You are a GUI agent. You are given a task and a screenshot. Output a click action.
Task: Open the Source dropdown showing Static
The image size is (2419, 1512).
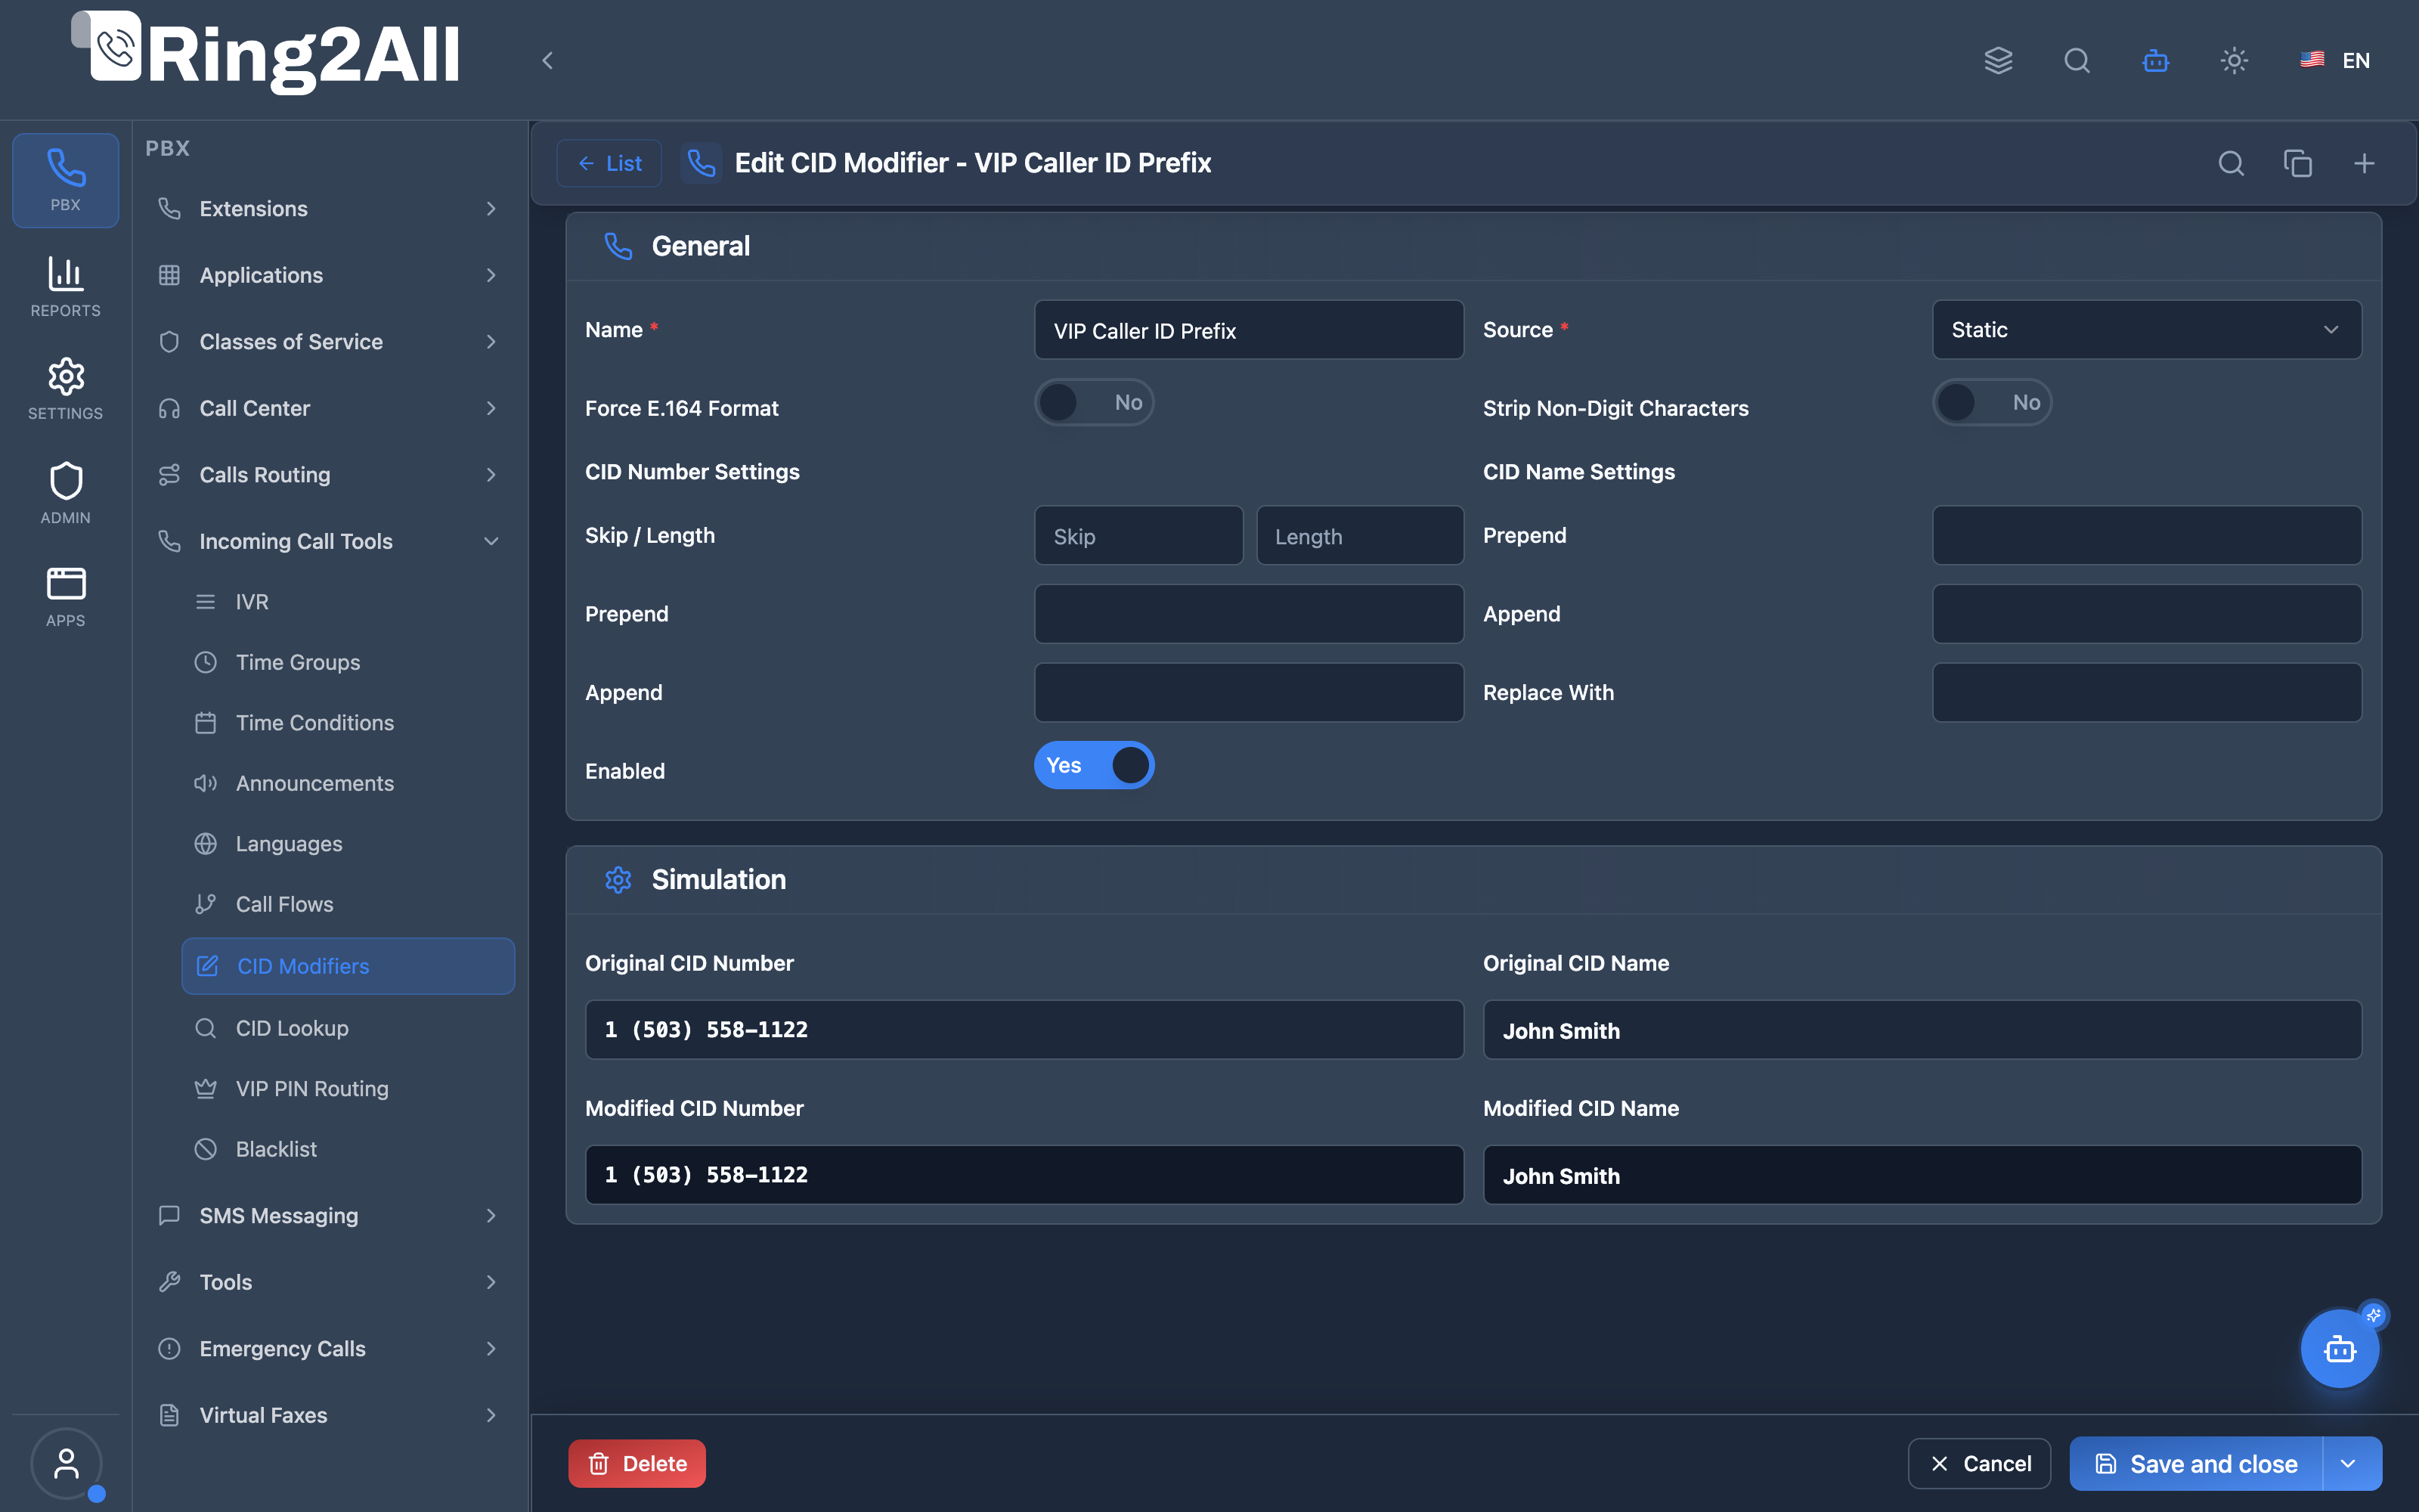point(2146,330)
